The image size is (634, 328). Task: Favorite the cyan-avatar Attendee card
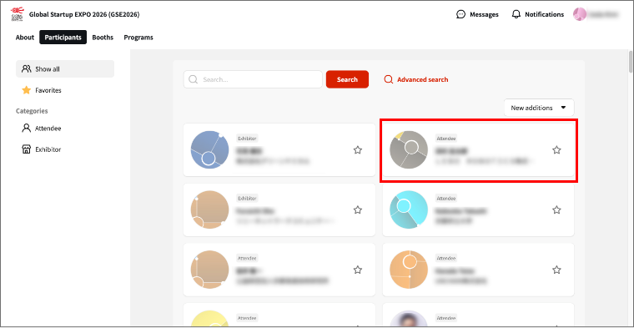(x=556, y=210)
